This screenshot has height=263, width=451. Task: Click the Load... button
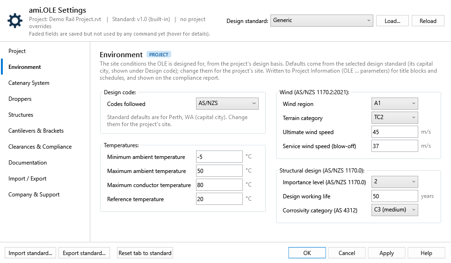point(393,21)
